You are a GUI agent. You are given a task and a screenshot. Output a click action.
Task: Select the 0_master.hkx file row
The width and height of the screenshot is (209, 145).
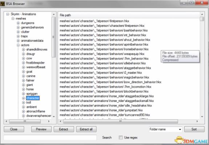point(129,73)
